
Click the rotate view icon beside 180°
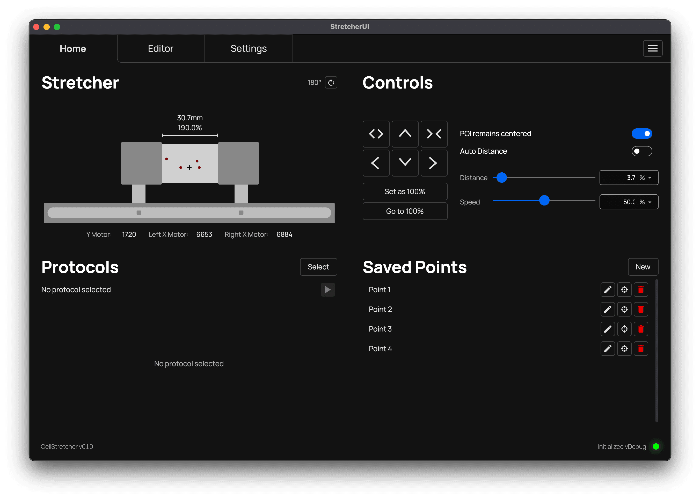[x=331, y=82]
